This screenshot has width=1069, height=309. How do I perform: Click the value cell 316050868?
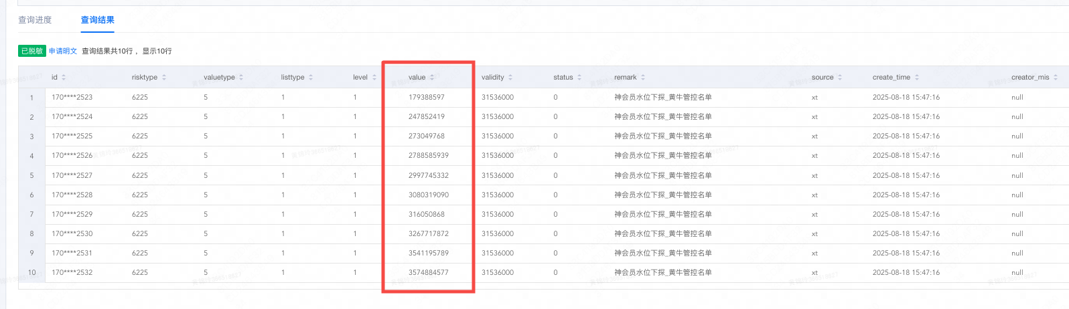pyautogui.click(x=427, y=214)
